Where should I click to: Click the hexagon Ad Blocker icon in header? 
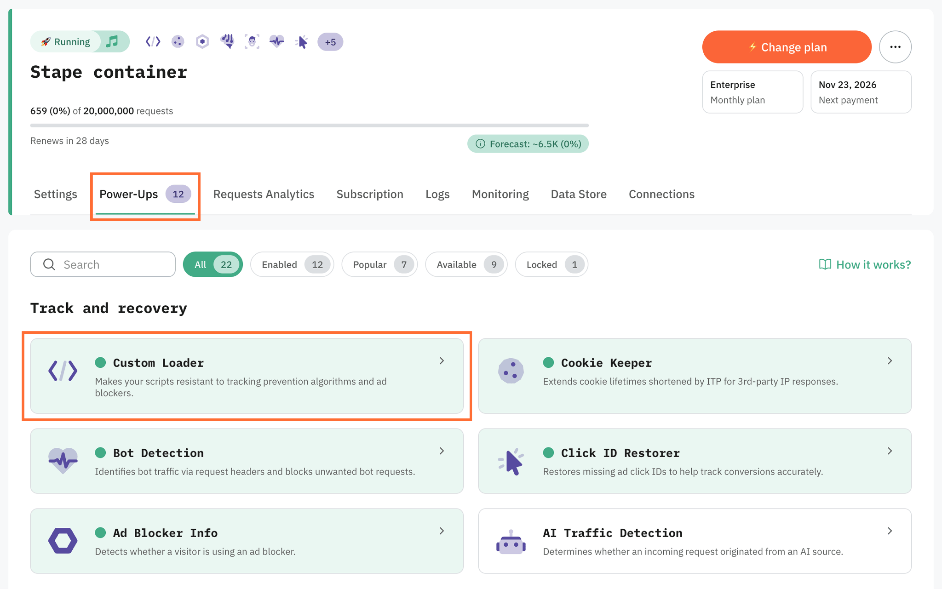tap(202, 42)
